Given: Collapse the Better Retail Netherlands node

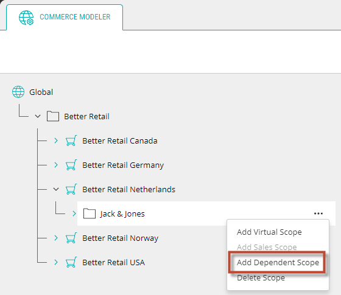Looking at the screenshot, I should pos(56,189).
